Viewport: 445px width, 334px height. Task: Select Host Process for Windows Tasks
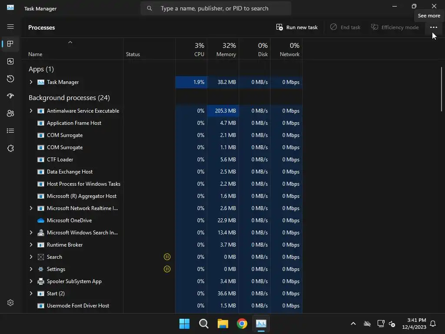point(163,184)
